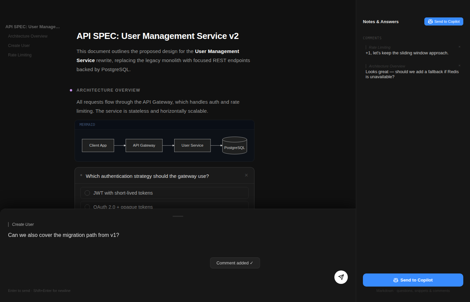This screenshot has height=302, width=470.
Task: Open Architecture Overview in the outline
Action: pyautogui.click(x=28, y=36)
